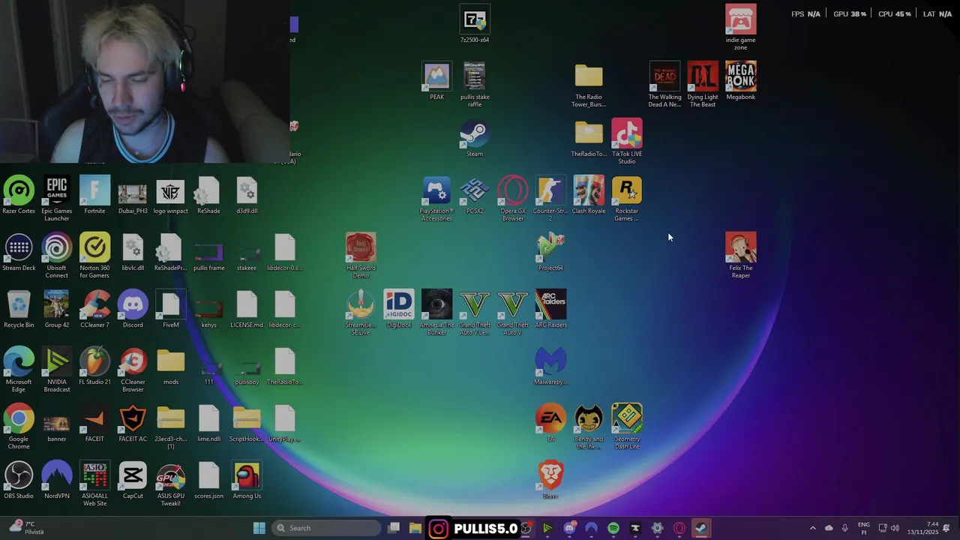Image resolution: width=960 pixels, height=540 pixels.
Task: Select the Fortnite desktop icon
Action: 94,196
